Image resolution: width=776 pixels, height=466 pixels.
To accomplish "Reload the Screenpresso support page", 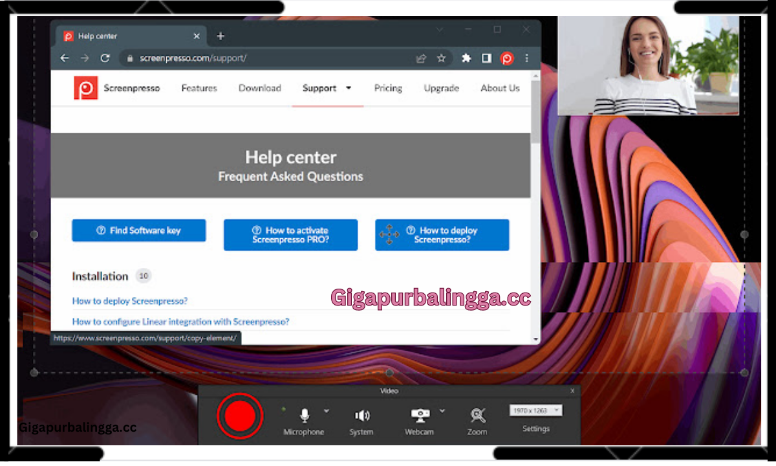I will point(105,58).
